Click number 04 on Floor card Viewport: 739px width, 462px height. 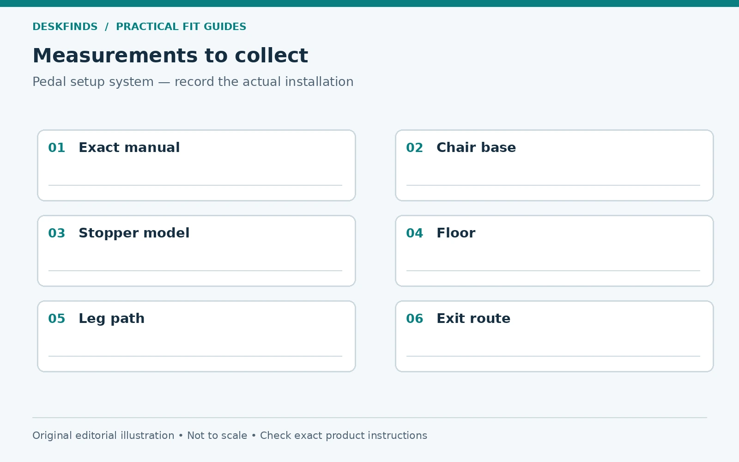click(x=415, y=233)
